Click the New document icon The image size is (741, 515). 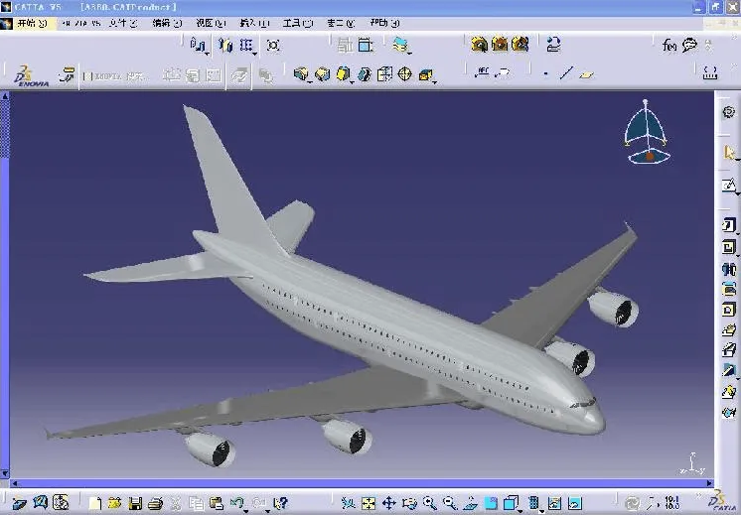click(x=95, y=503)
